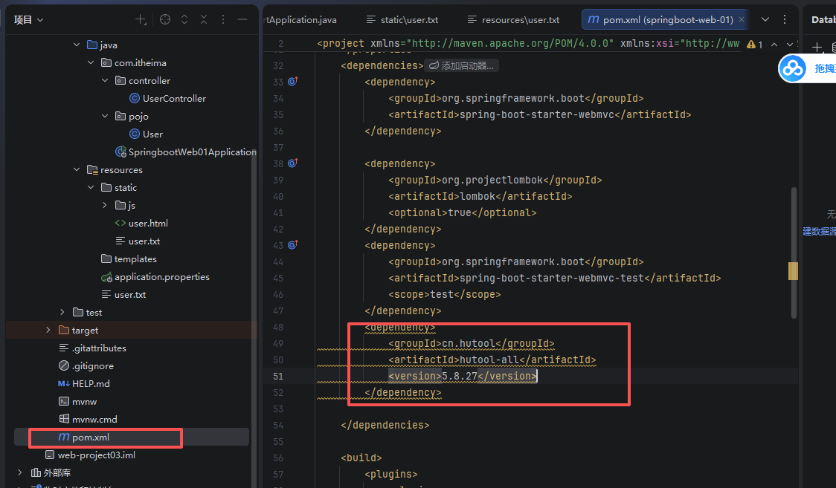Open the tab list dropdown chevron
Viewport: 836px width, 488px height.
765,20
